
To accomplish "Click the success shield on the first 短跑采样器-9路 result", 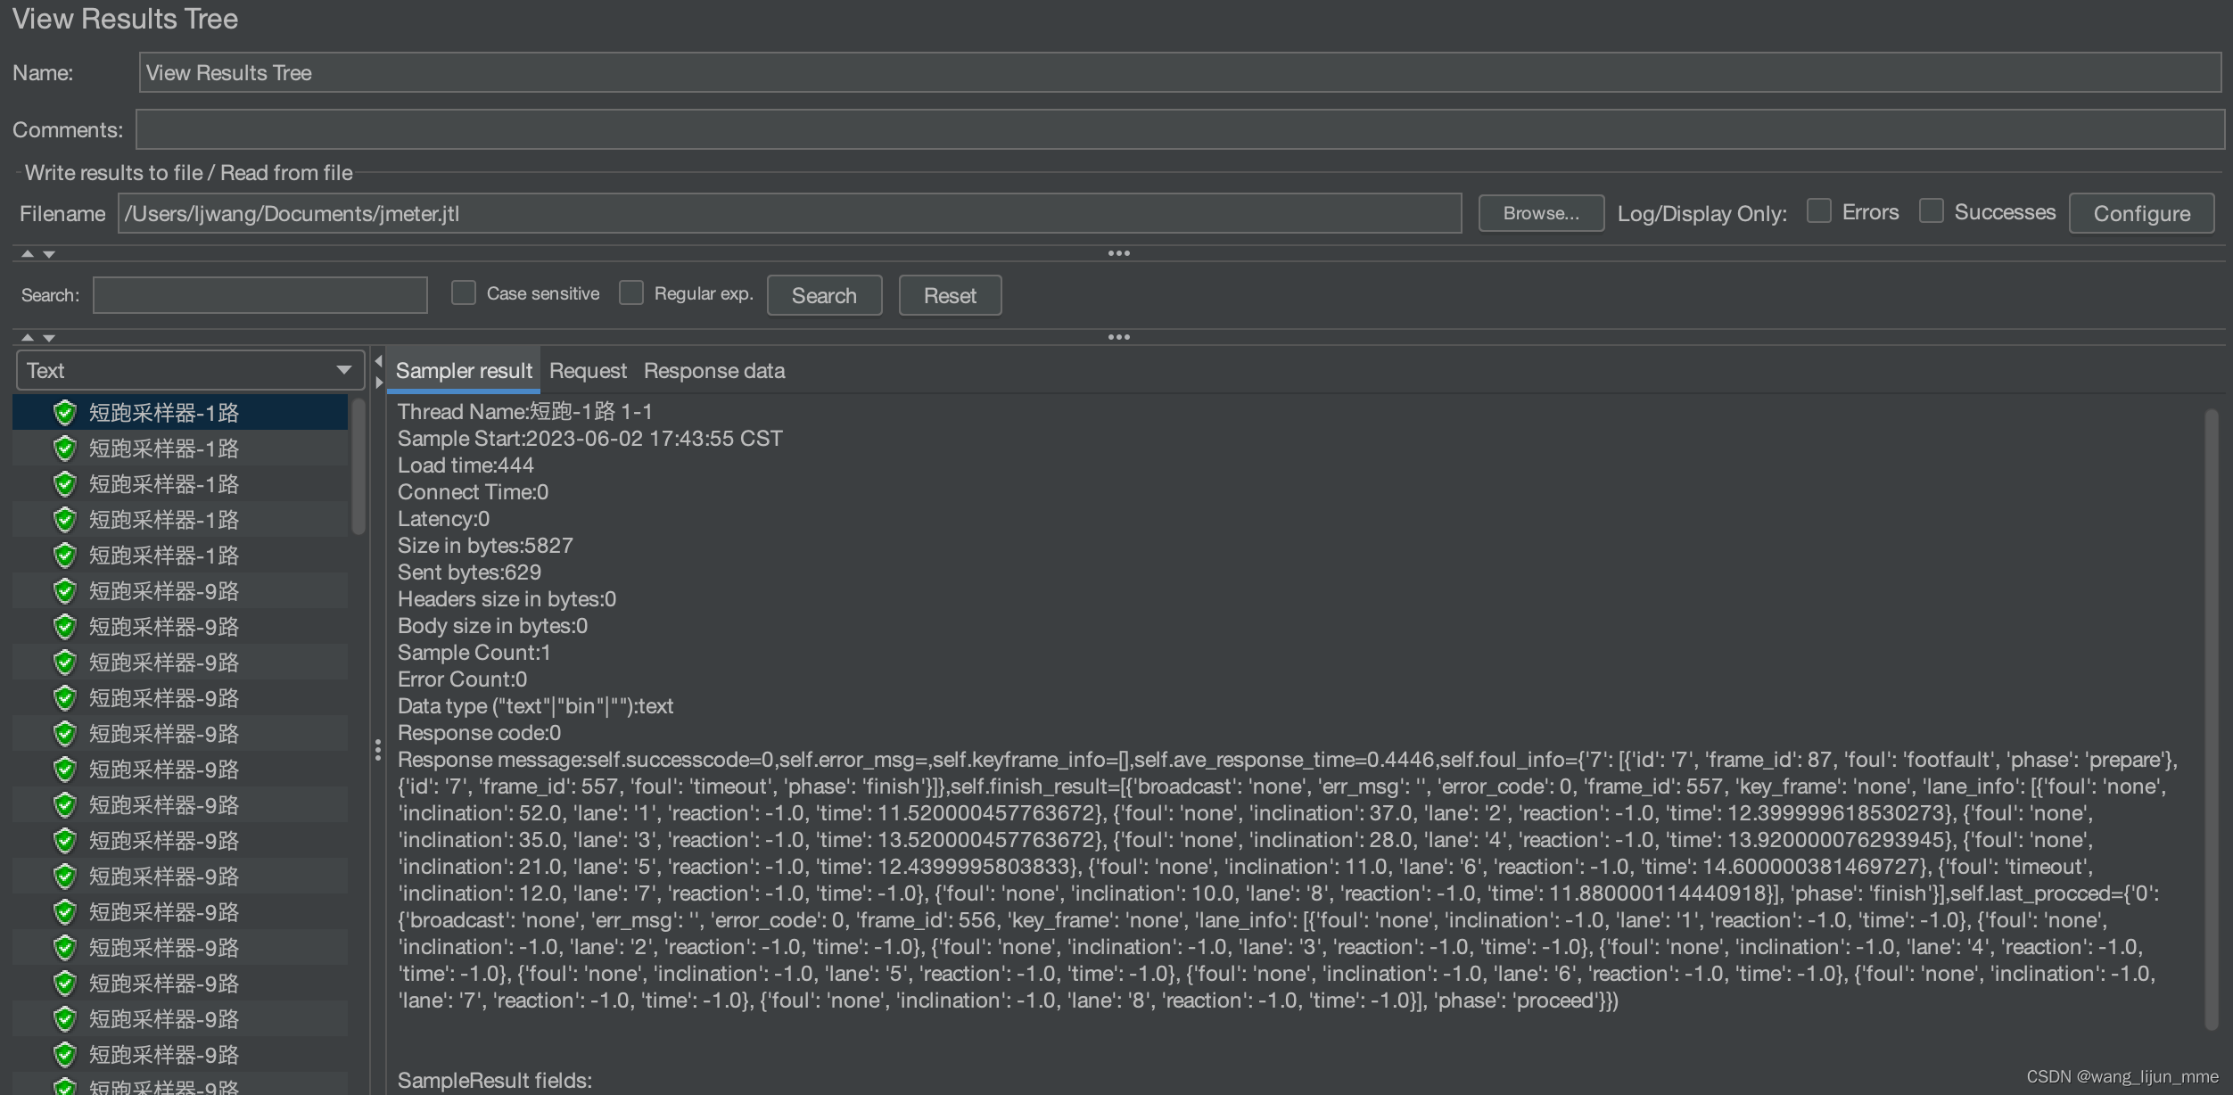I will (64, 590).
